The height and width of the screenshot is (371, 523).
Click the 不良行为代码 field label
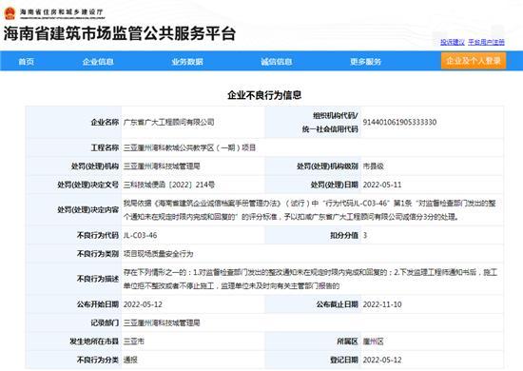point(98,235)
